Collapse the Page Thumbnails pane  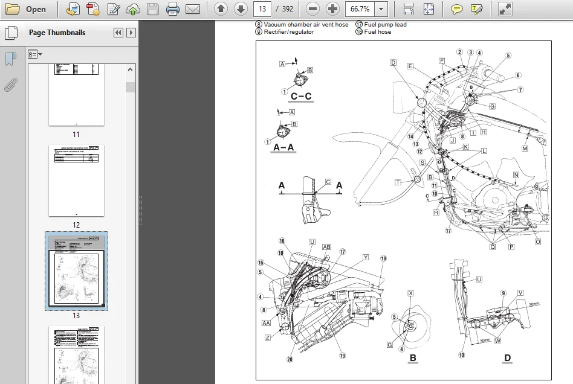pyautogui.click(x=118, y=33)
